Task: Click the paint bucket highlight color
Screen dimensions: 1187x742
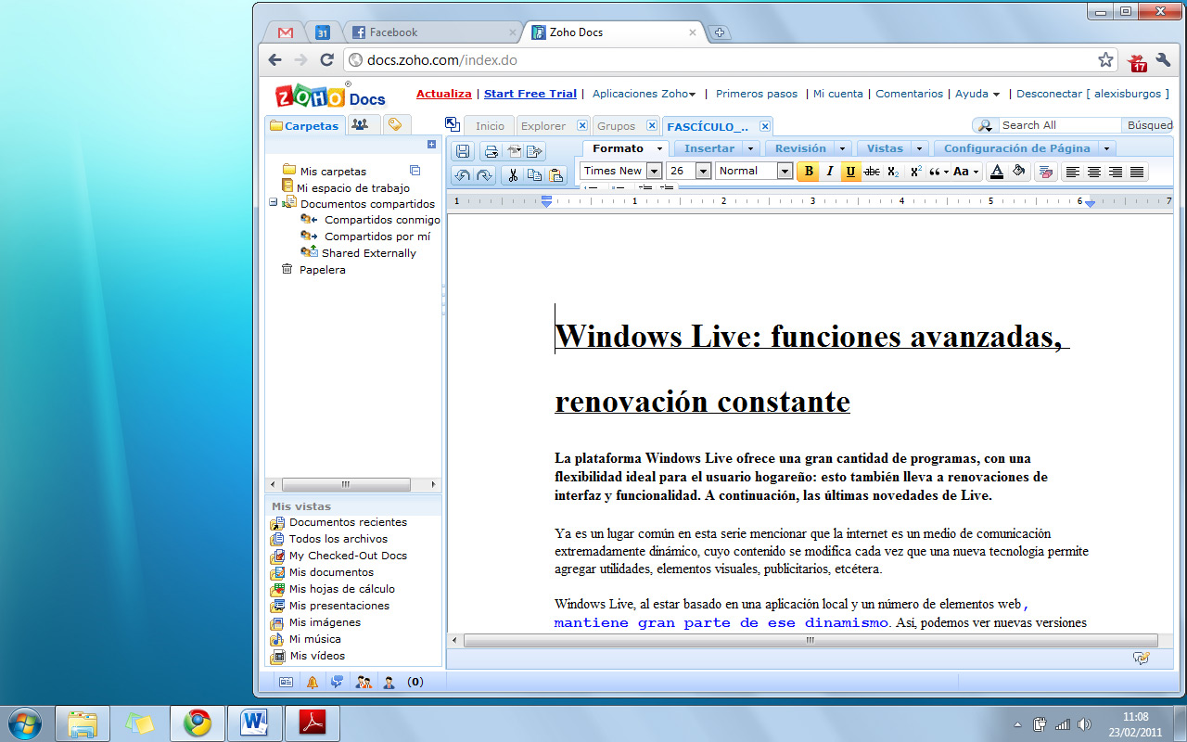Action: click(1018, 172)
